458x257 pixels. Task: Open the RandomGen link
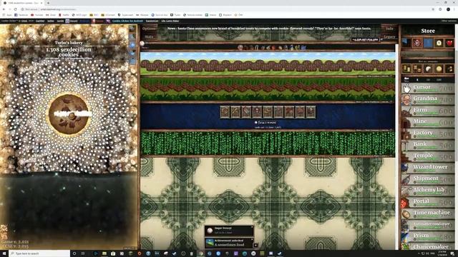coord(152,21)
